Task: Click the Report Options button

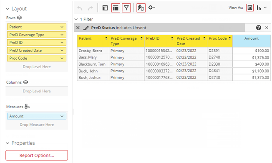Action: (37, 155)
